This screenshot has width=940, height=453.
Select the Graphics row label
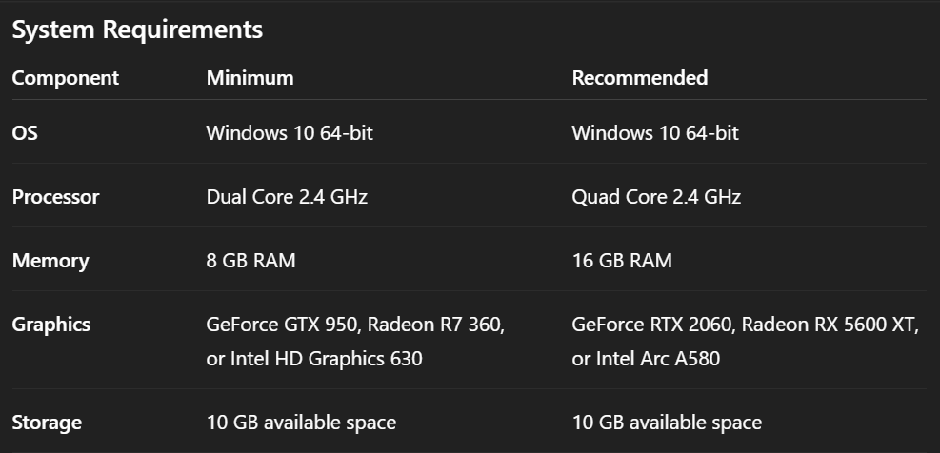point(51,325)
